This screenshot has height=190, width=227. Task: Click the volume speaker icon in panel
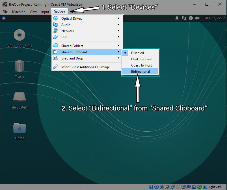197,18
